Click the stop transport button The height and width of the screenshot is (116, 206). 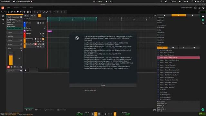click(105, 114)
